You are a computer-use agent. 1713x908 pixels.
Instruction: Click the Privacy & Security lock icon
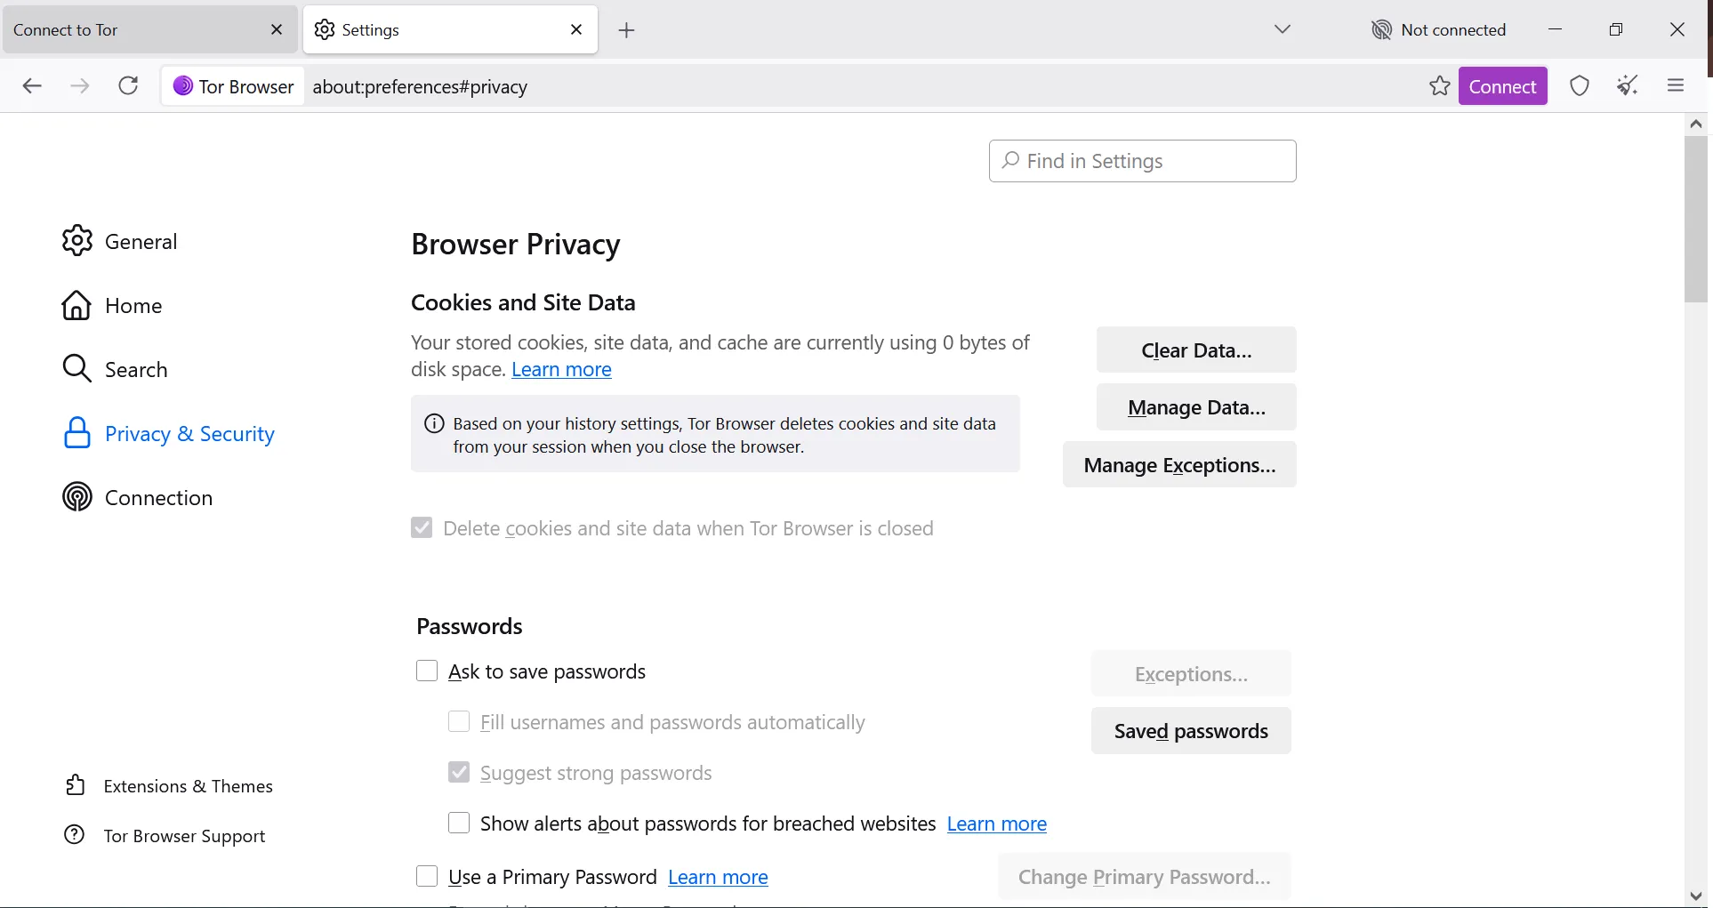click(77, 433)
